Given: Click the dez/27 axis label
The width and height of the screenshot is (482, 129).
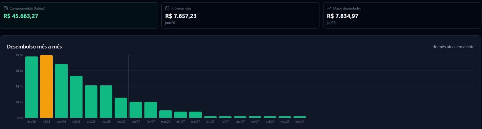Looking at the screenshot, I should 300,122.
